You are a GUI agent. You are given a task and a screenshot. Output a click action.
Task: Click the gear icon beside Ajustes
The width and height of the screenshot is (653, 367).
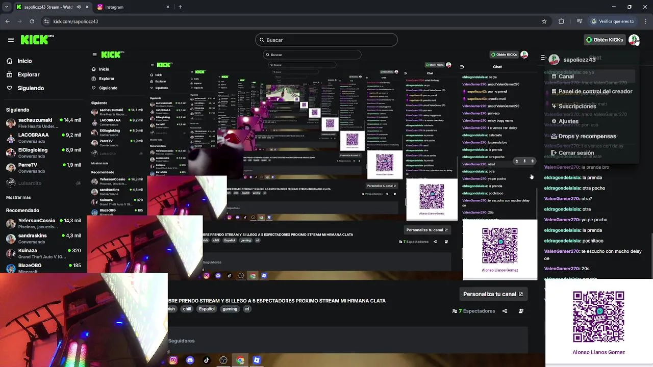[554, 121]
